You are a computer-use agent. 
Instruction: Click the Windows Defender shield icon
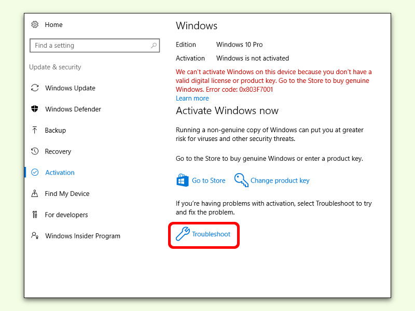pos(35,109)
